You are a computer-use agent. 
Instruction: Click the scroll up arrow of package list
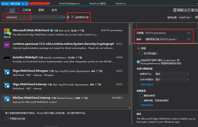coord(130,24)
